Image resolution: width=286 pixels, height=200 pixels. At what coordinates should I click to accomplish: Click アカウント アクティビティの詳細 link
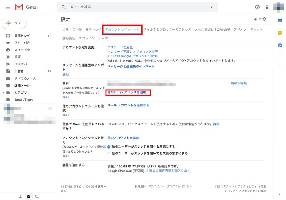click(x=245, y=191)
